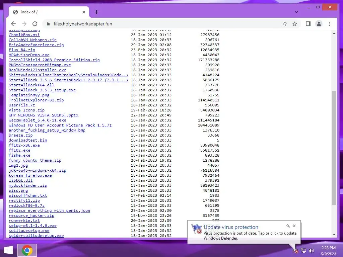The width and height of the screenshot is (343, 257).
Task: View site info via the padlock icon
Action: tap(48, 24)
